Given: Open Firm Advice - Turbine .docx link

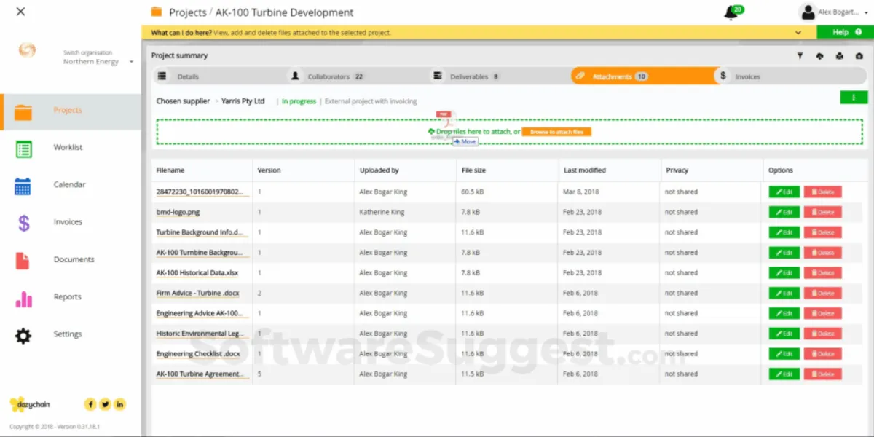Looking at the screenshot, I should pos(197,294).
